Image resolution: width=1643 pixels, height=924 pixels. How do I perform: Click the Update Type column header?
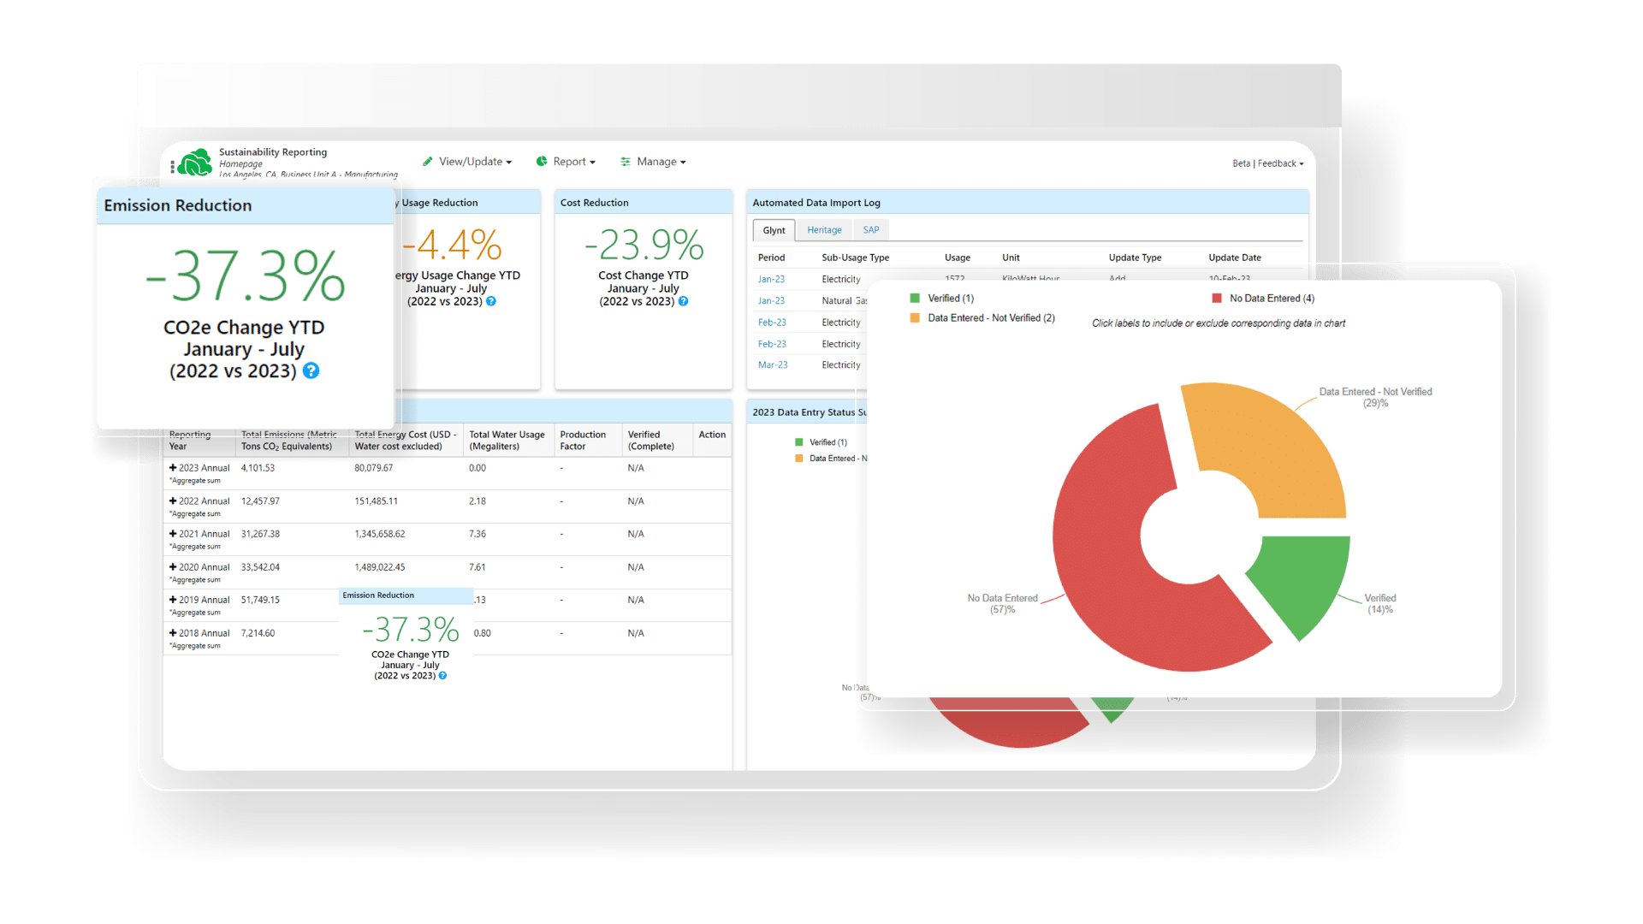[x=1135, y=258]
